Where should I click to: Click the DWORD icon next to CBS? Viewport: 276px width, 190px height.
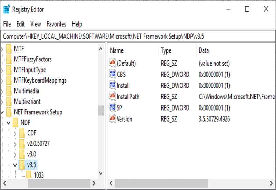112,74
